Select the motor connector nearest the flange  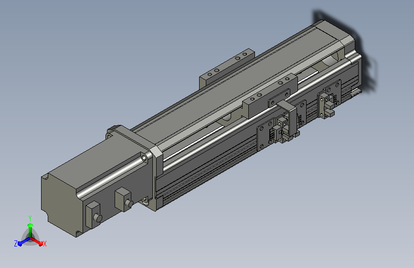pos(124,199)
